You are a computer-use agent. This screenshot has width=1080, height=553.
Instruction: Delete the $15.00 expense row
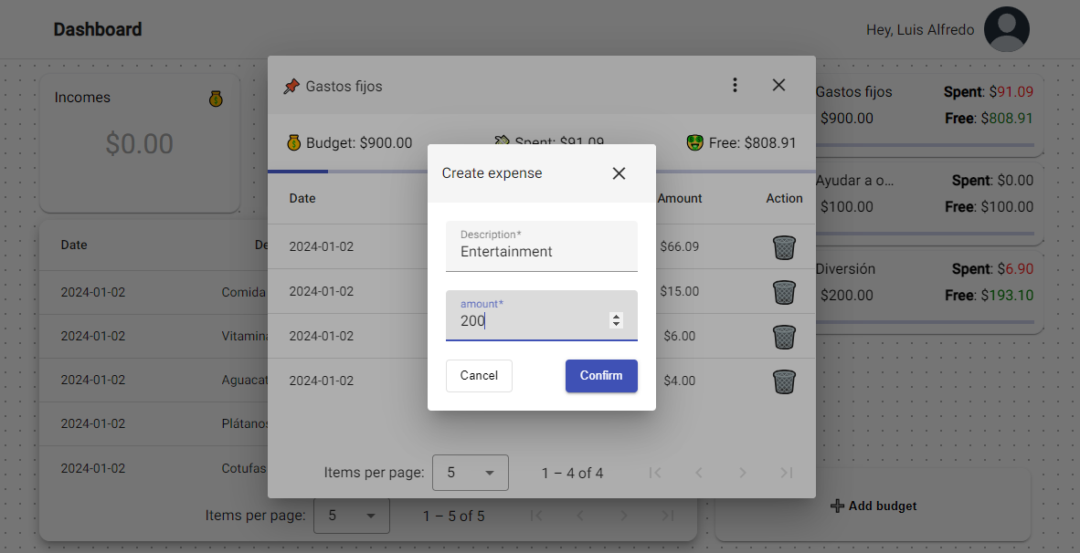pyautogui.click(x=784, y=292)
